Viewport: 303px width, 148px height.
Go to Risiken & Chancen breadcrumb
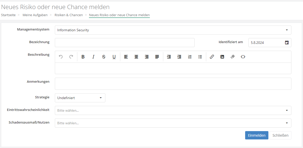point(69,15)
